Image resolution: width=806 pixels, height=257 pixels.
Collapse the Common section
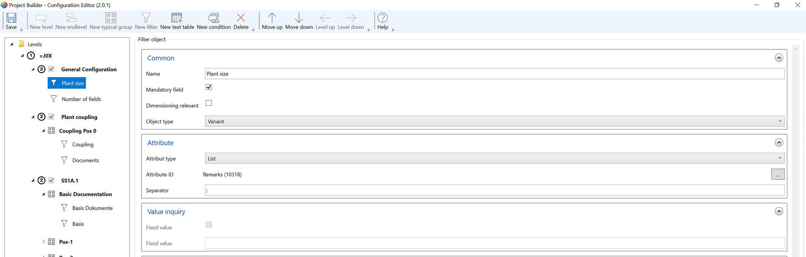[779, 58]
